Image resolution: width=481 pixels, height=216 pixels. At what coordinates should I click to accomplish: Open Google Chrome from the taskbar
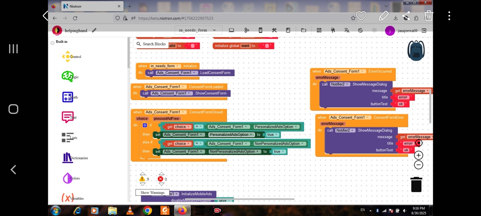[147, 211]
